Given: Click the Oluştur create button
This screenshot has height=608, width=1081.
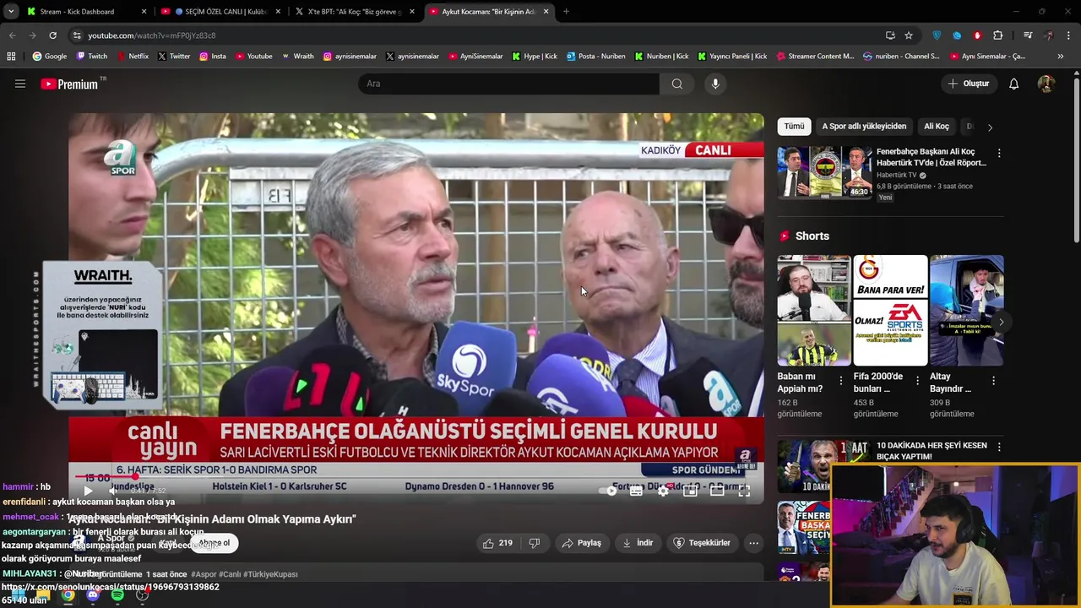Looking at the screenshot, I should point(968,84).
